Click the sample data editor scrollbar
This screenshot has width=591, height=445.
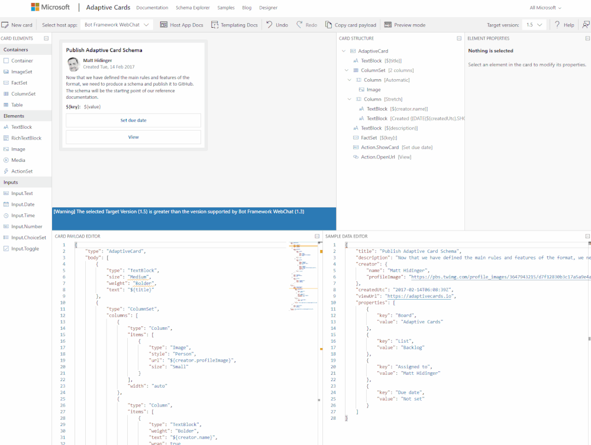point(589,339)
